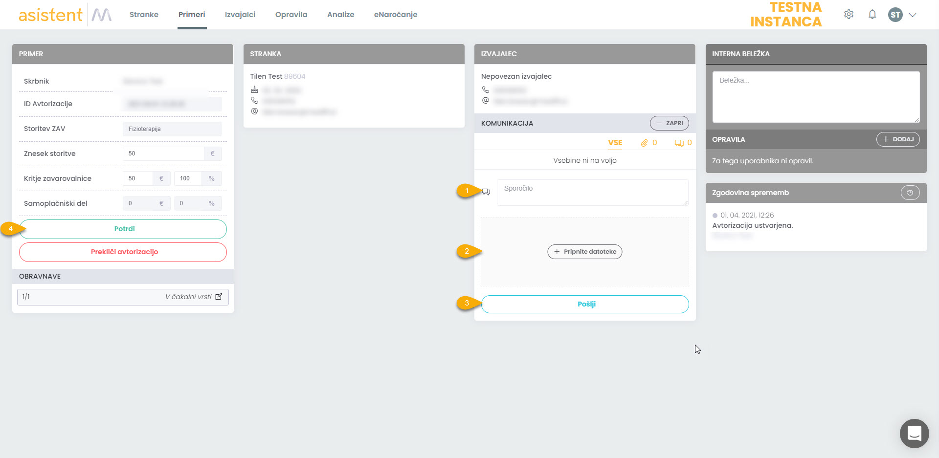939x458 pixels.
Task: Send message with Pošlji button
Action: (x=585, y=304)
